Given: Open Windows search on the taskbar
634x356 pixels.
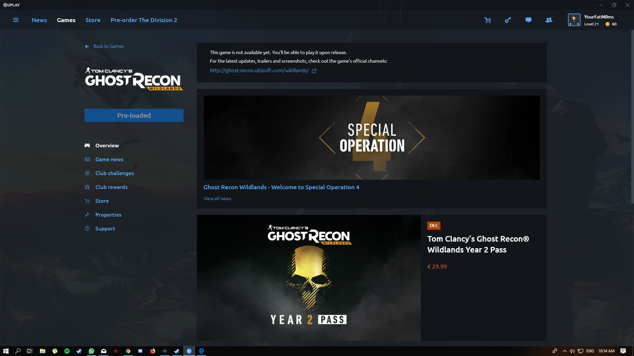Looking at the screenshot, I should (18, 351).
